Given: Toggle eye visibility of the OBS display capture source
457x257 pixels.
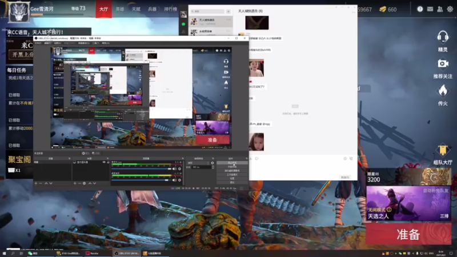Looking at the screenshot, I should click(104, 162).
